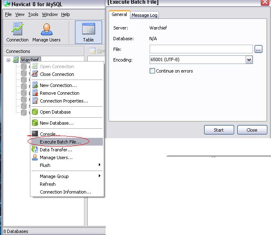Open the Tools menu

33,14
